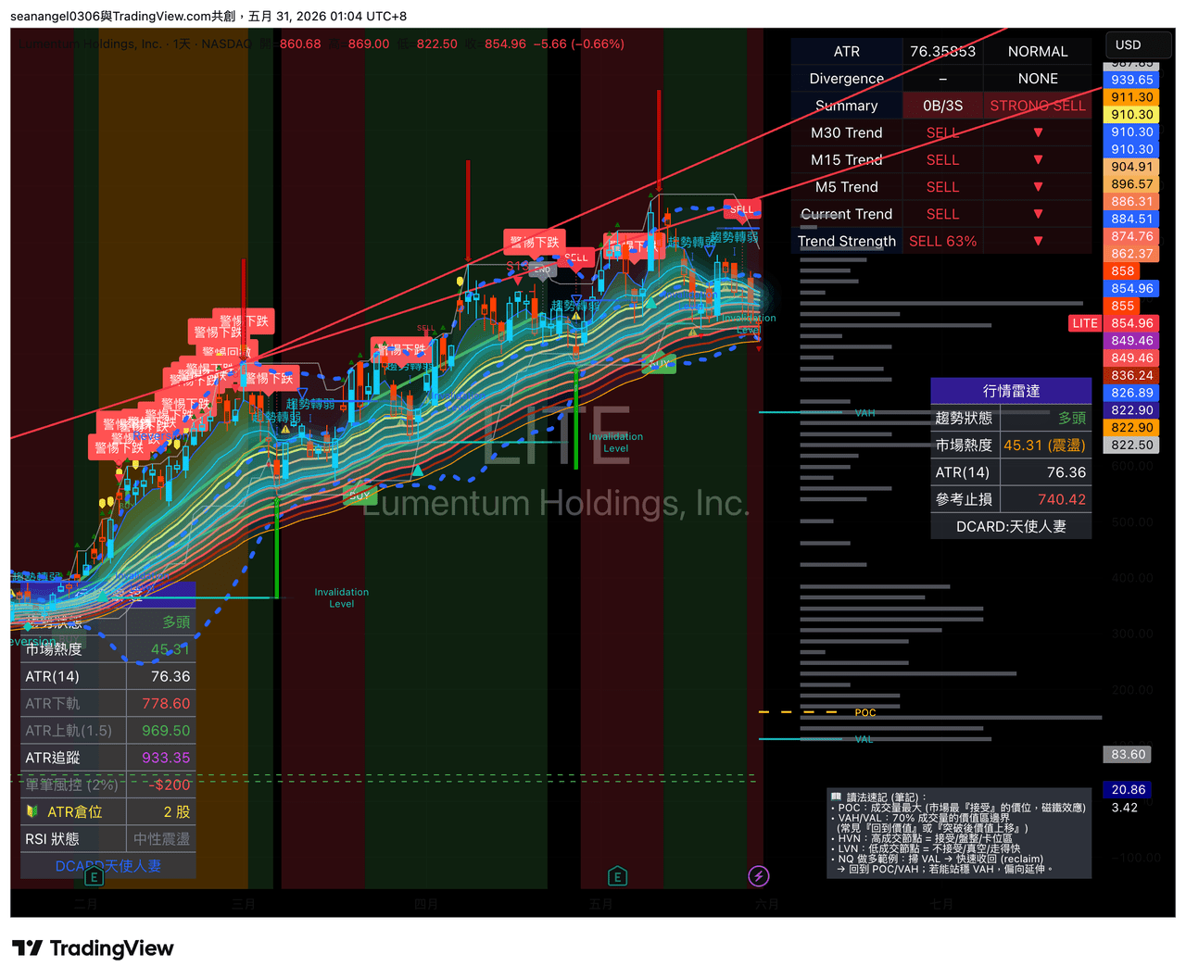
Task: Click the purple 849.46 price label
Action: [1131, 341]
